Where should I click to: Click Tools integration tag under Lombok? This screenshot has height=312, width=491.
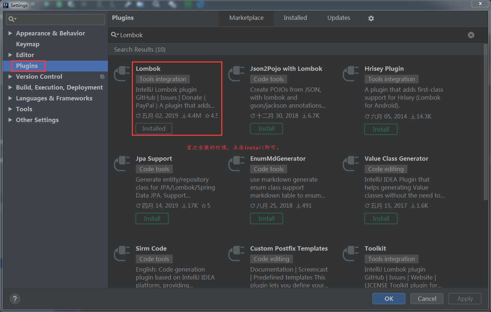coord(163,79)
